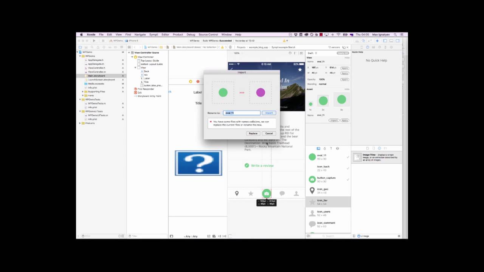484x272 pixels.
Task: Select the 3x asset preview thumbnail
Action: tap(341, 100)
